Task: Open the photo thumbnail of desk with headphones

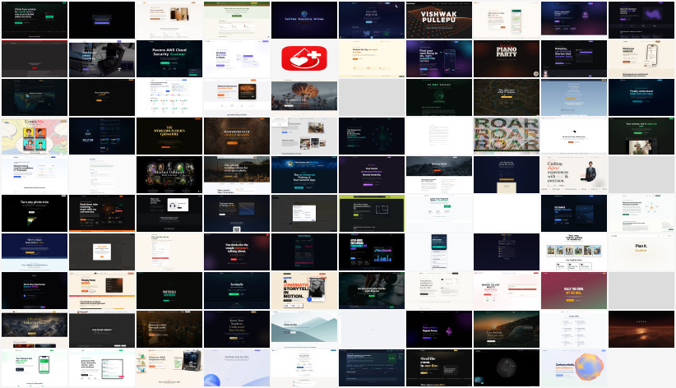Action: coord(102,58)
